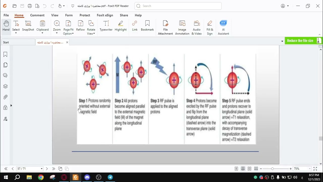
Task: Add a File Attachment
Action: 166,28
